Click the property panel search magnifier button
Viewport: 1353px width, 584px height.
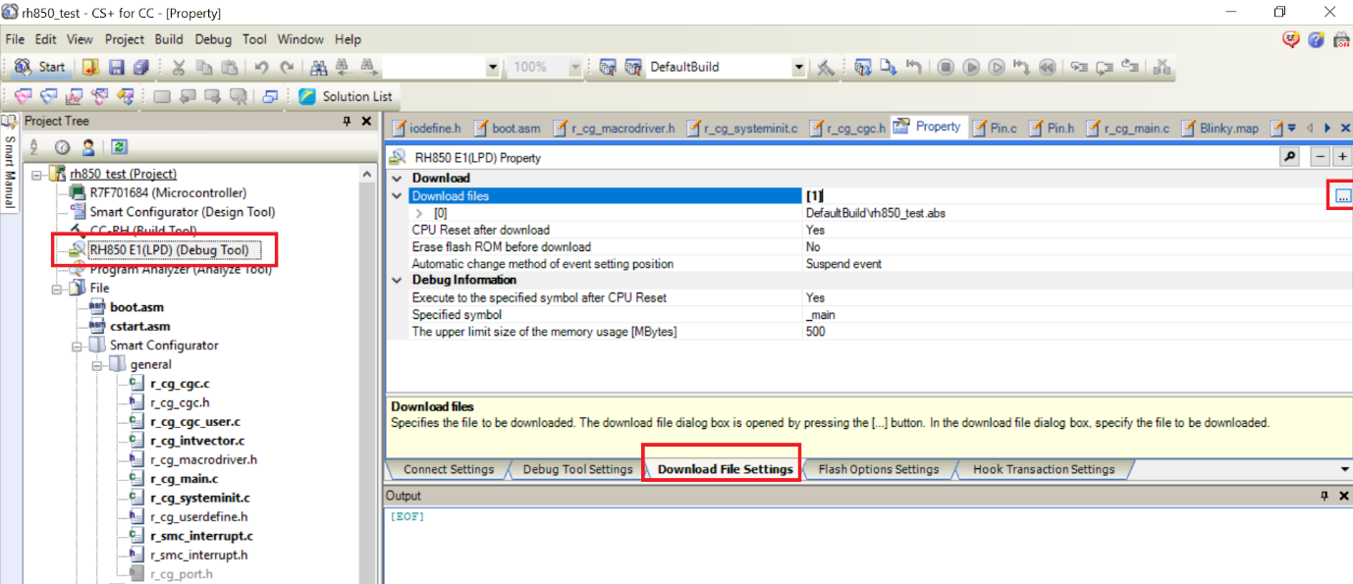[1289, 157]
